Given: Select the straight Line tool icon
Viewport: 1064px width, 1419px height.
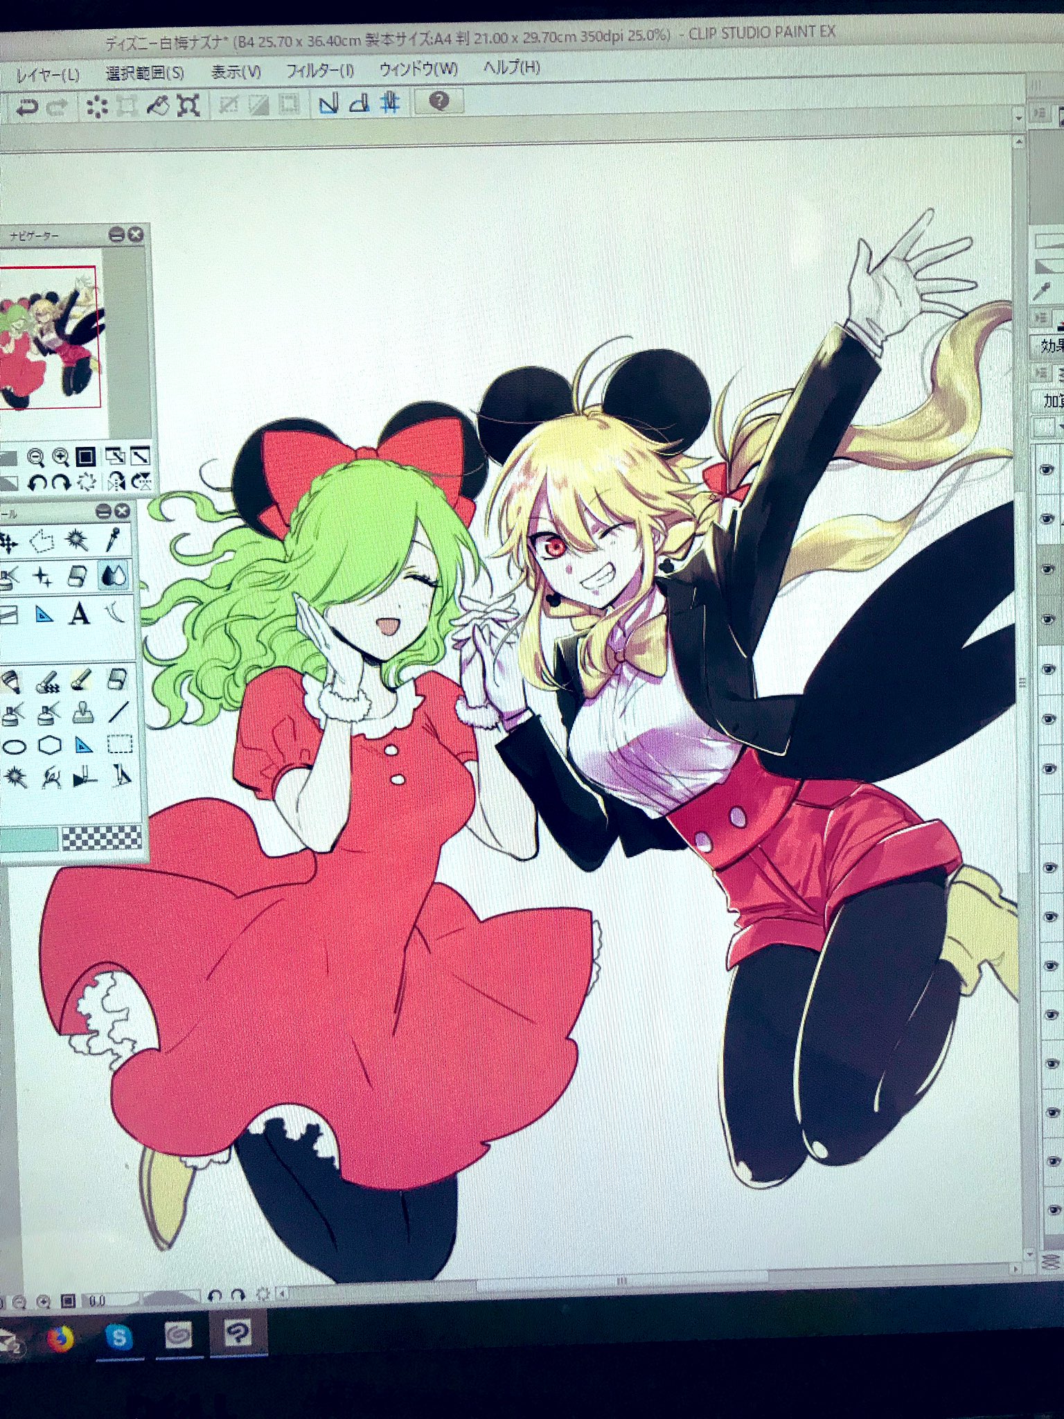Looking at the screenshot, I should 119,711.
